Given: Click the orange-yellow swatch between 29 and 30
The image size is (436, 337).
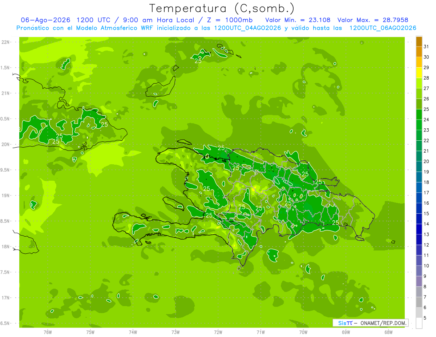Looking at the screenshot, I should [x=419, y=62].
